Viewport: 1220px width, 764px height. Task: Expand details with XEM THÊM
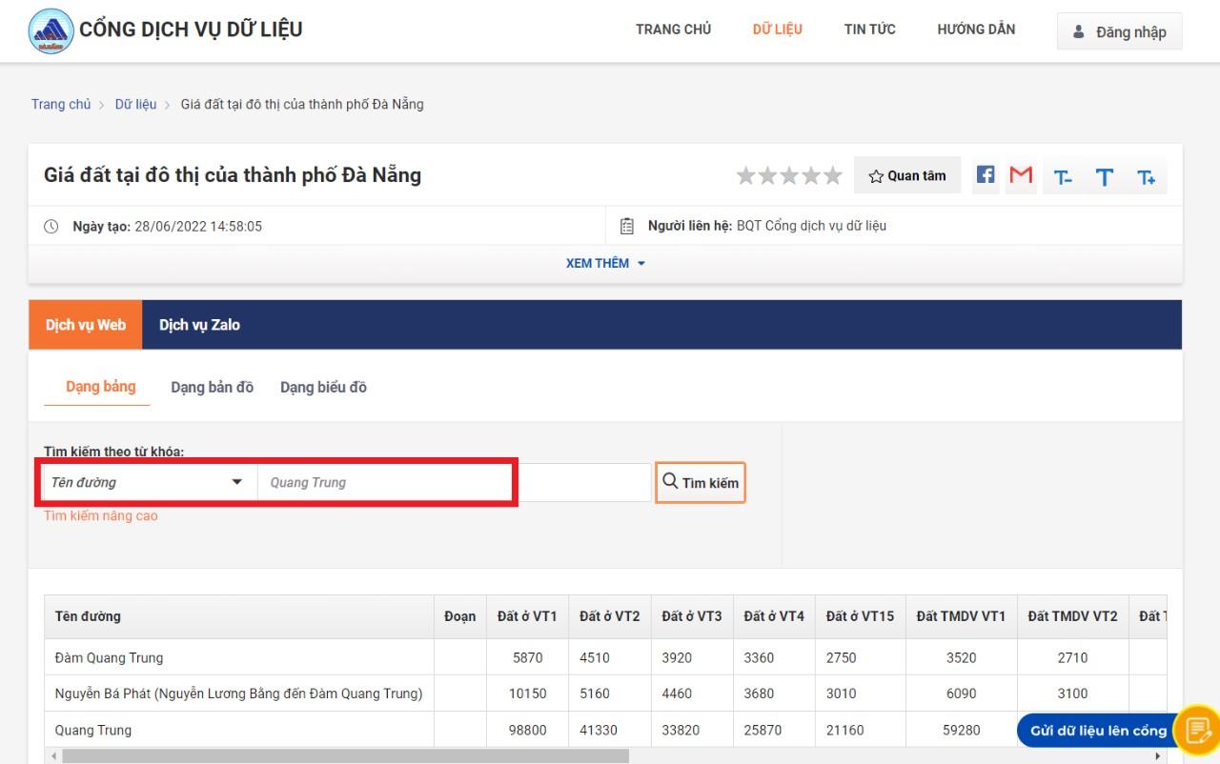point(605,263)
